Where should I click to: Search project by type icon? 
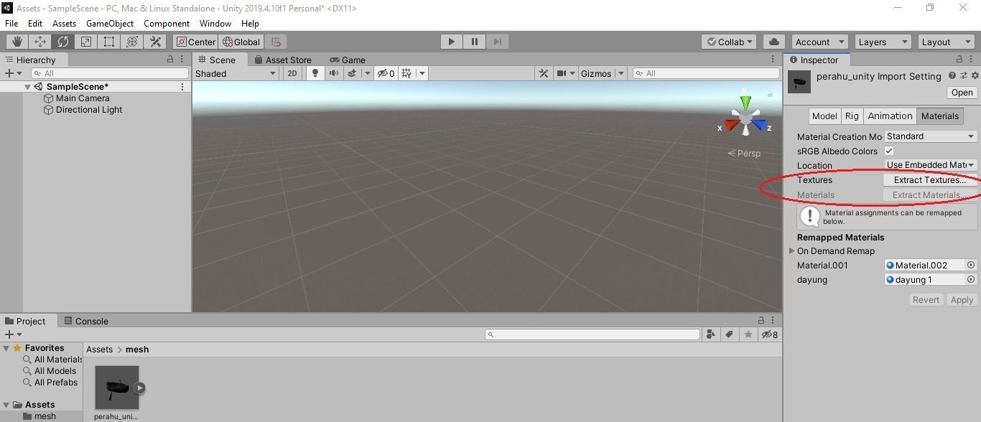[x=711, y=334]
